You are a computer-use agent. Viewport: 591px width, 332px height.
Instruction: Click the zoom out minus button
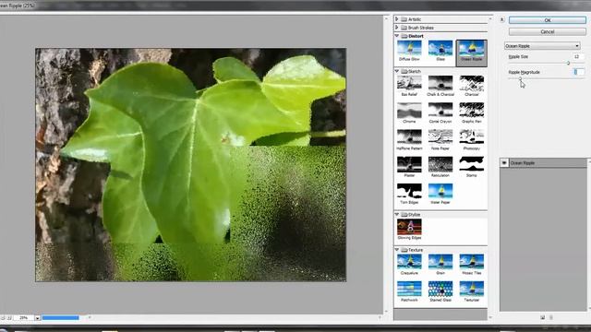point(3,318)
